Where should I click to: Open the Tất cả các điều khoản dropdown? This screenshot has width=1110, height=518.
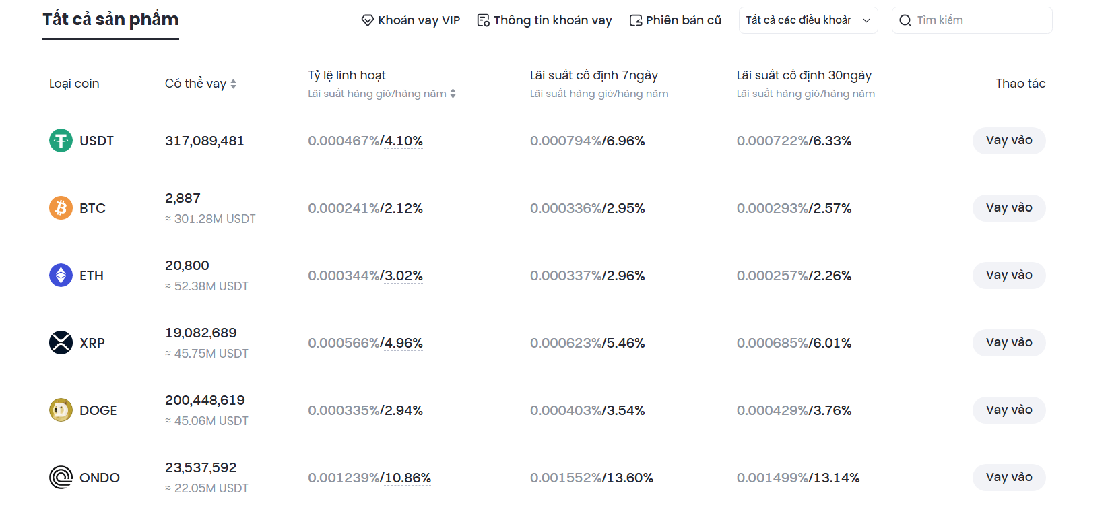click(808, 20)
